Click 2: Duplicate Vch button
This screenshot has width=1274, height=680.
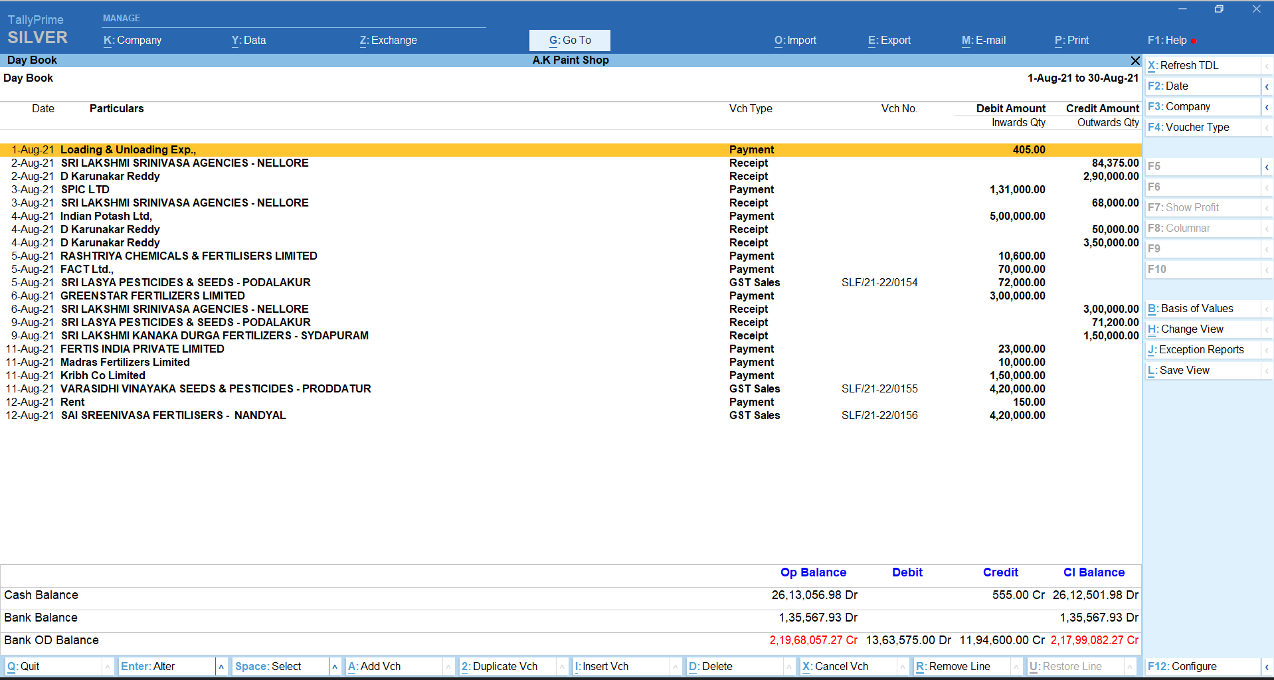pyautogui.click(x=507, y=667)
